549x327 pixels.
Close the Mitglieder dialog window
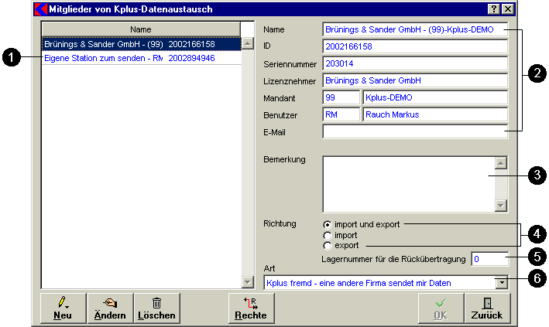pyautogui.click(x=507, y=9)
